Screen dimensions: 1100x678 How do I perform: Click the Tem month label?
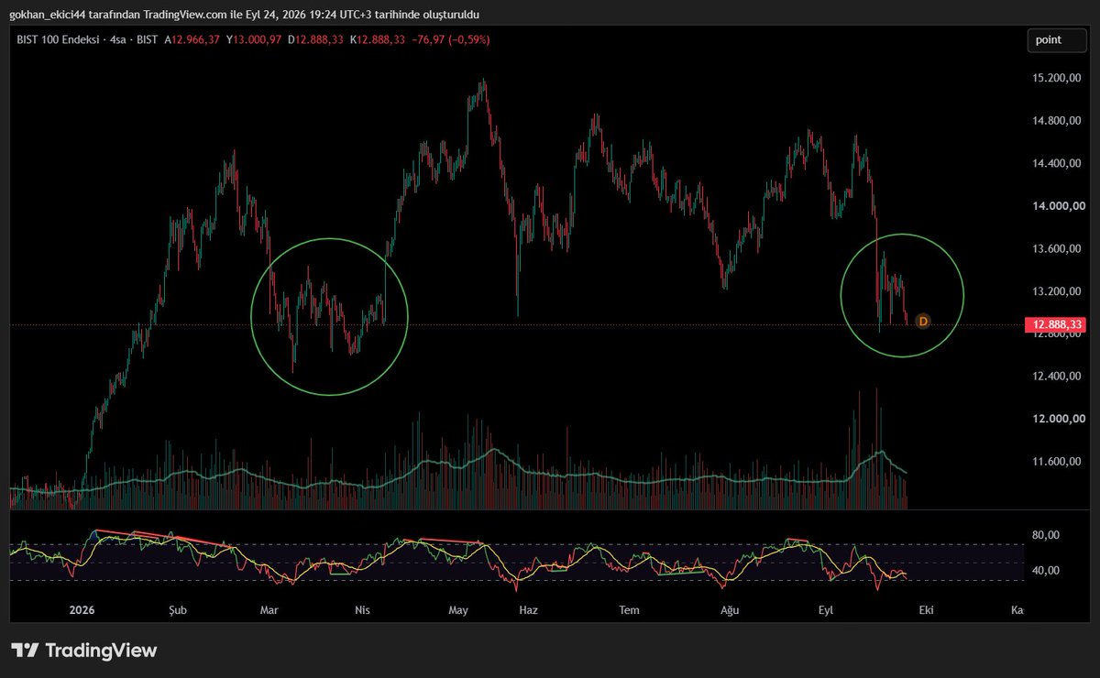(629, 609)
